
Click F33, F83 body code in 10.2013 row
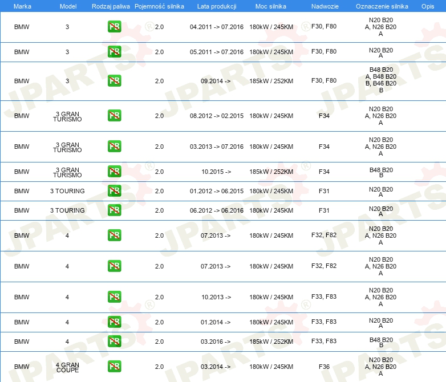pos(324,296)
